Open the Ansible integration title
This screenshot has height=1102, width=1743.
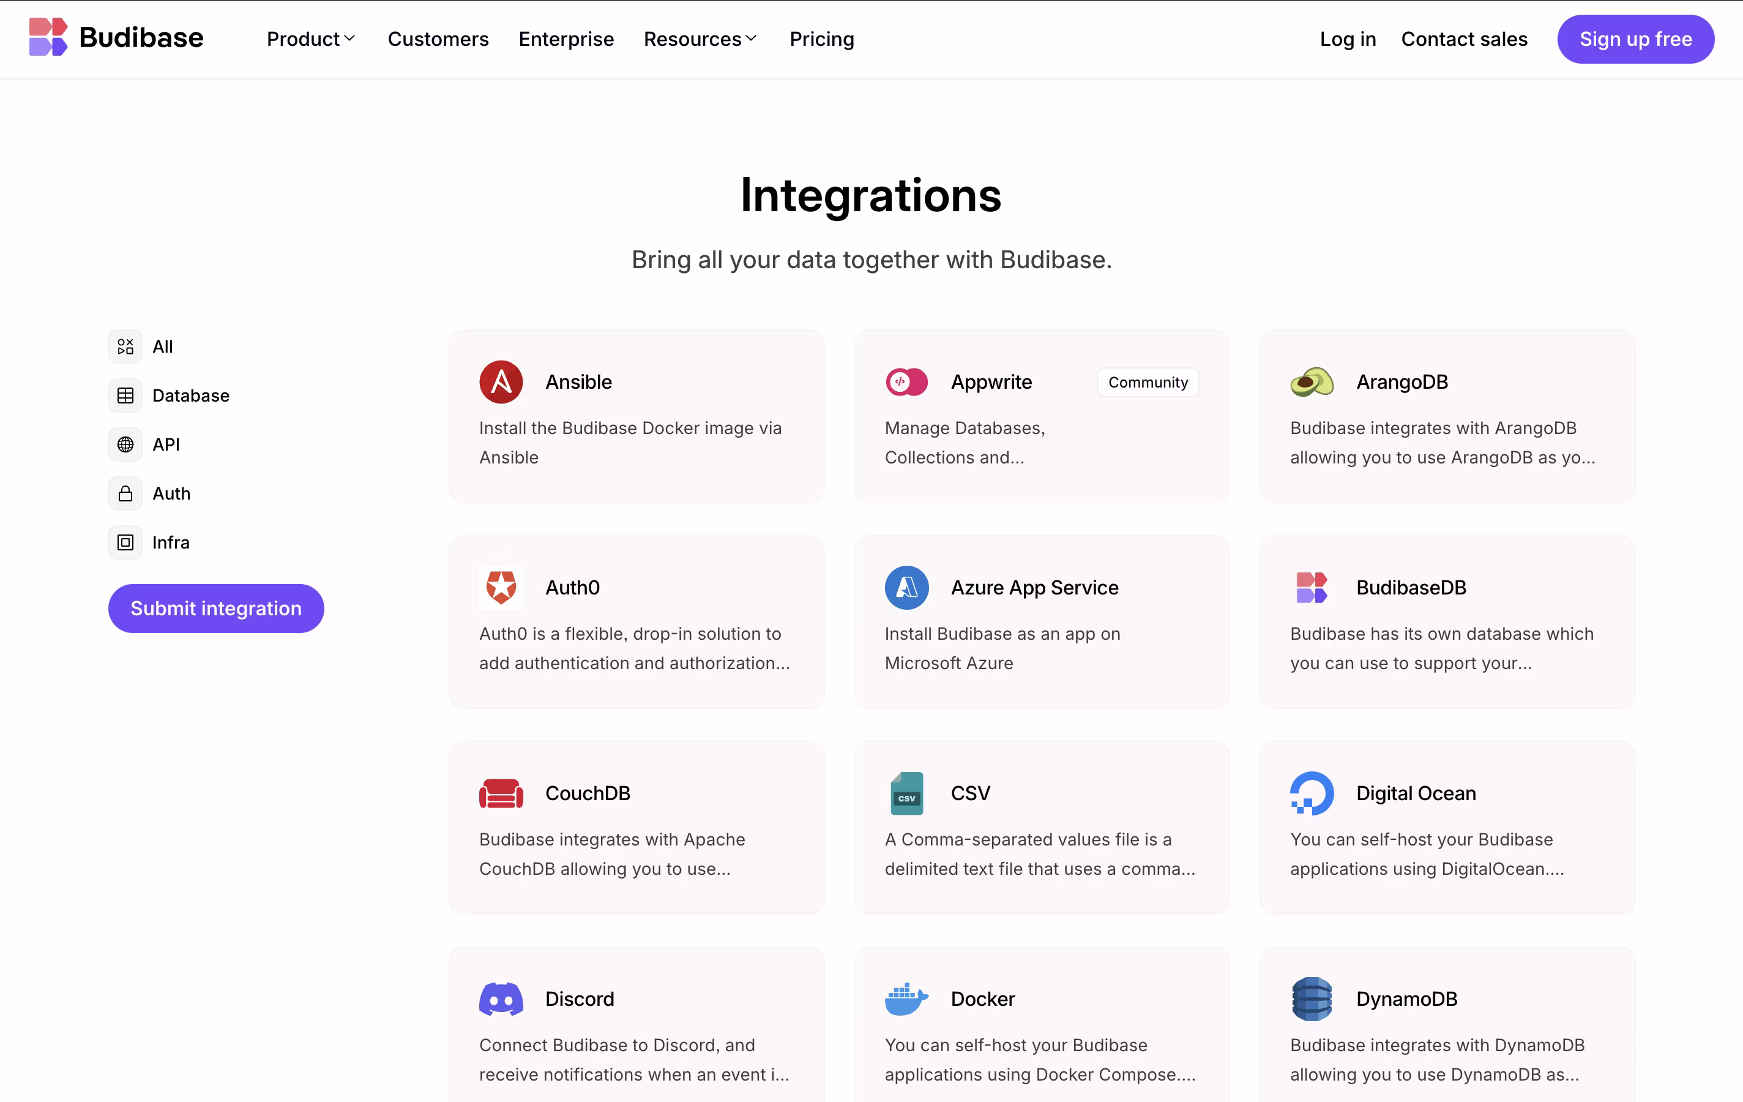[x=578, y=381]
